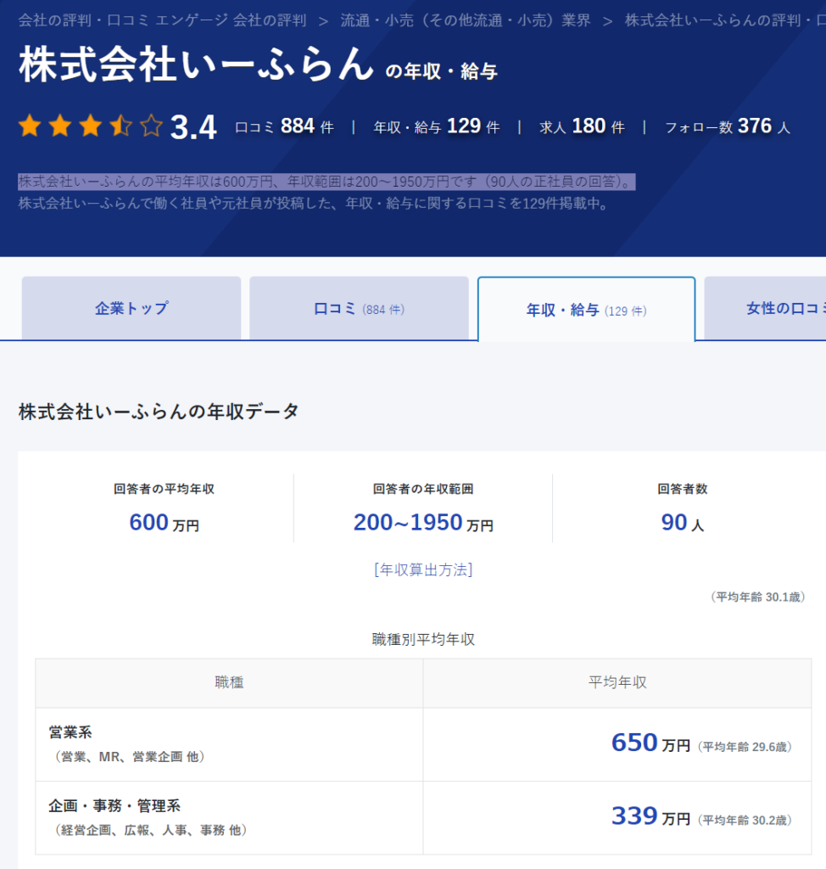This screenshot has width=826, height=869.
Task: Select the 年収・給与 (129件) tab
Action: coord(586,309)
